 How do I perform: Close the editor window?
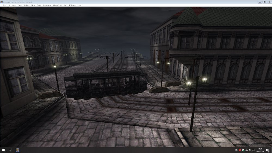[270, 2]
